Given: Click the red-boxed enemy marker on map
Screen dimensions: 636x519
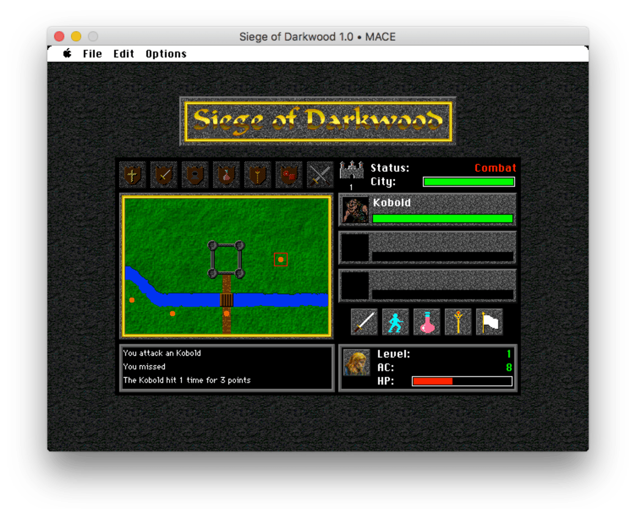Looking at the screenshot, I should point(281,259).
